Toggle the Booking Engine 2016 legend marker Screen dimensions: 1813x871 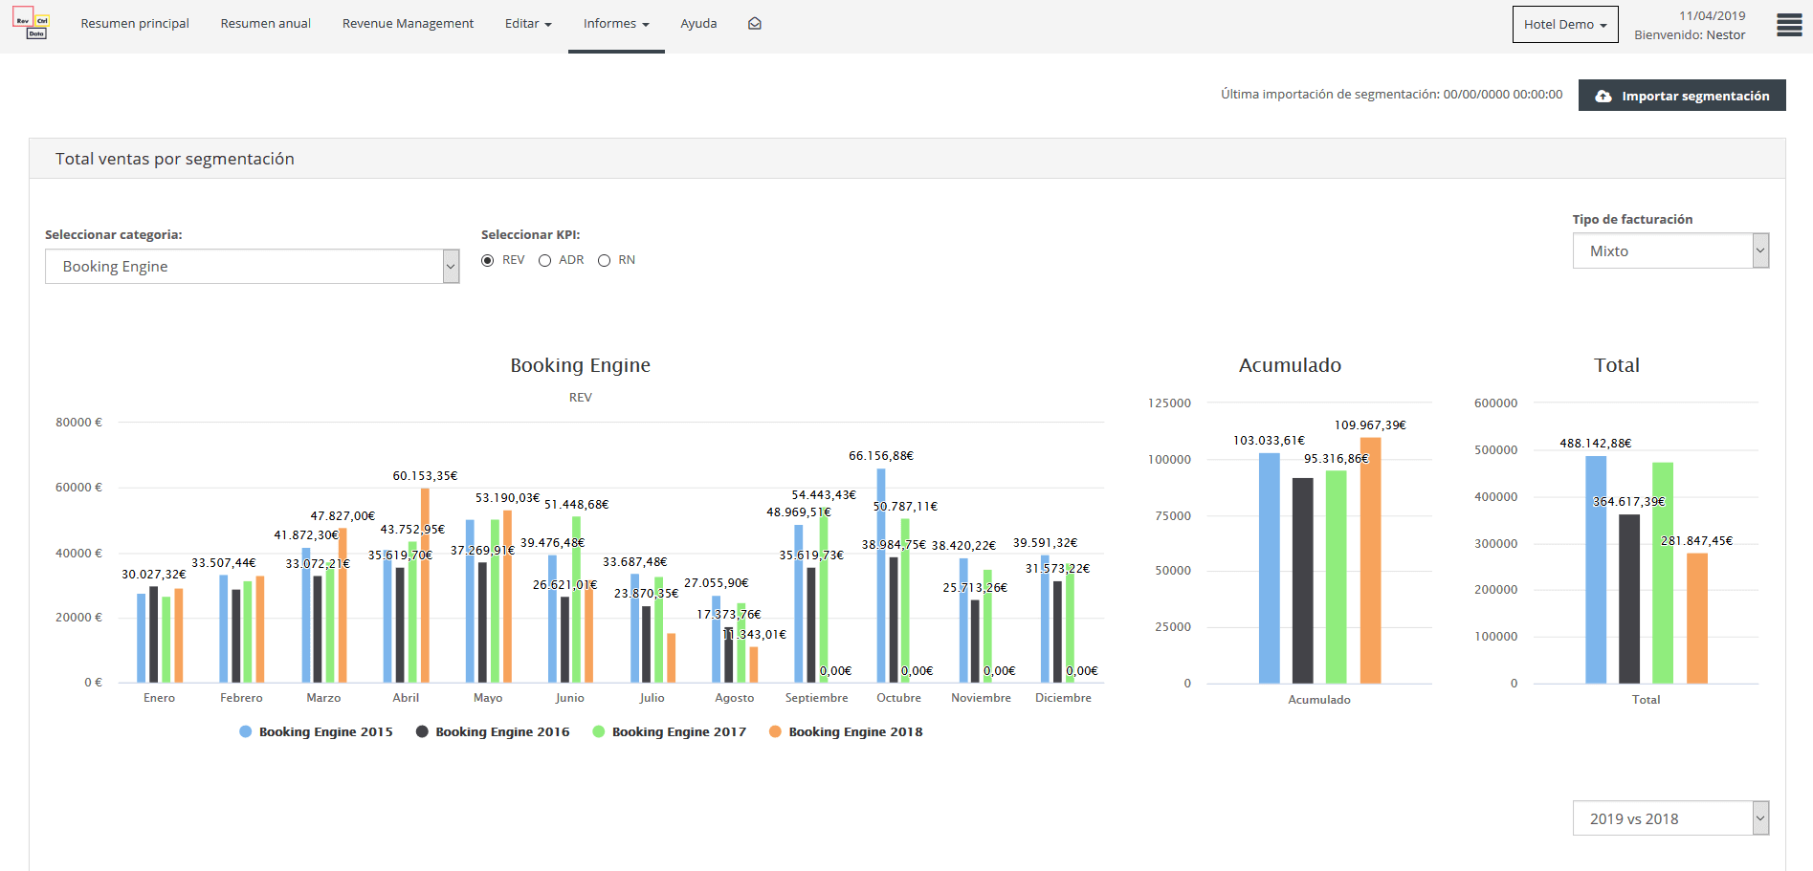click(x=422, y=731)
